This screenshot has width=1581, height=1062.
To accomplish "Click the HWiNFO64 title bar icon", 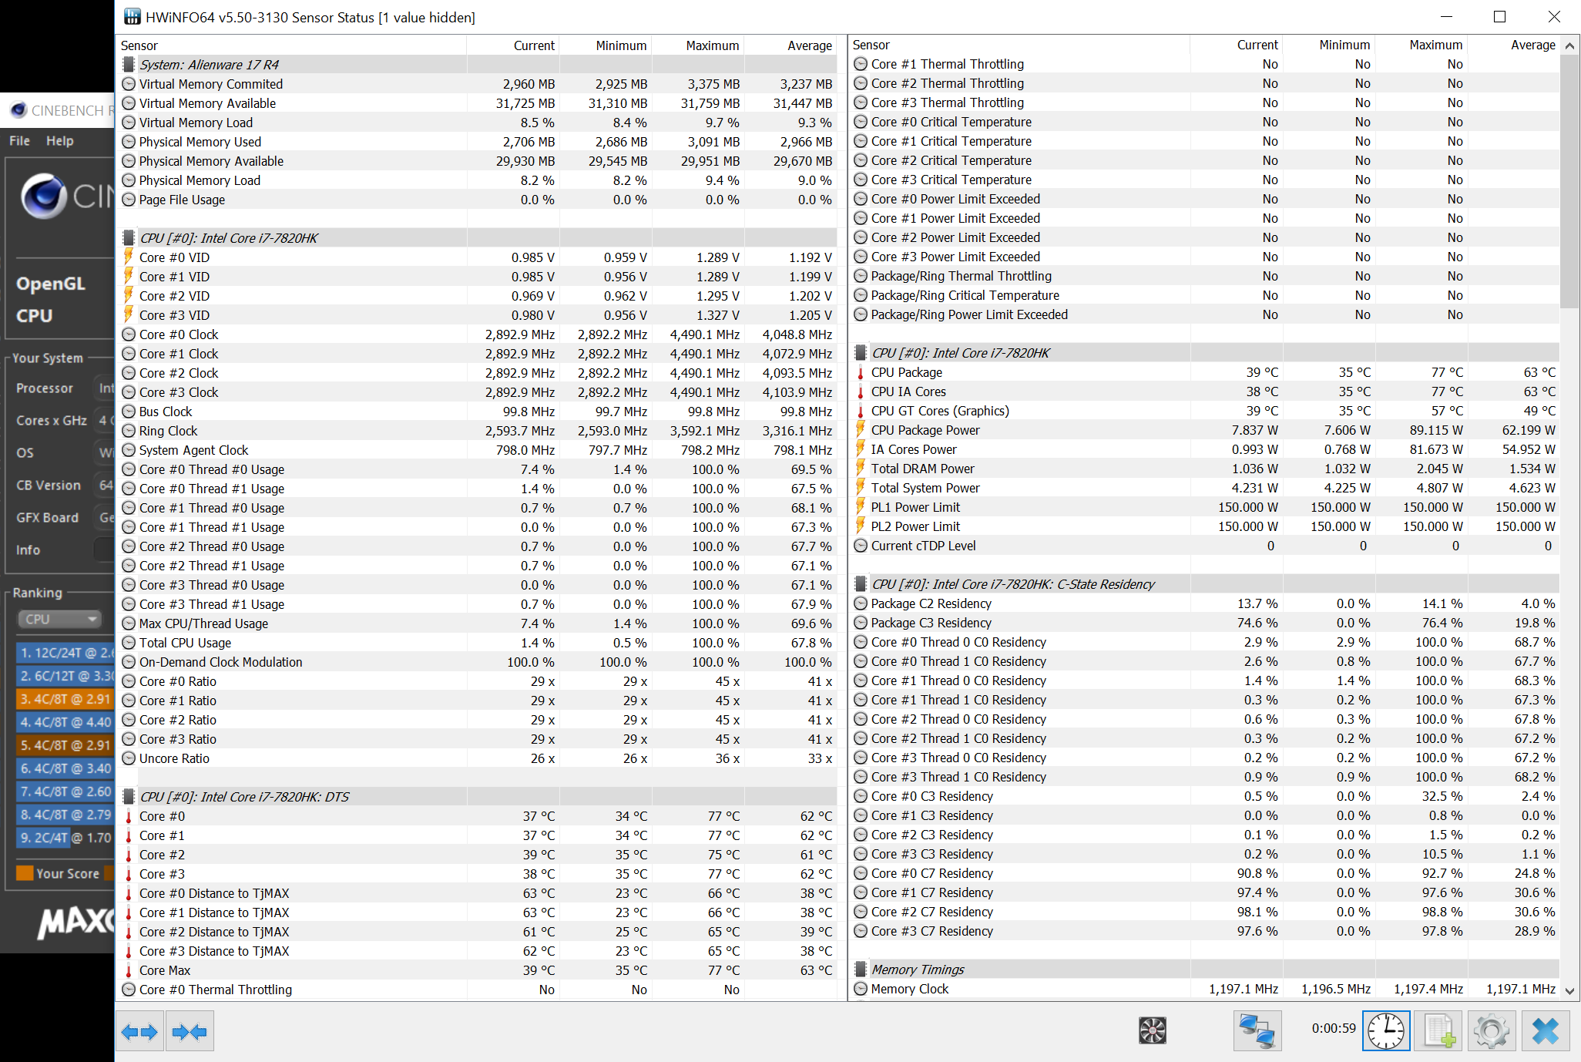I will tap(133, 17).
